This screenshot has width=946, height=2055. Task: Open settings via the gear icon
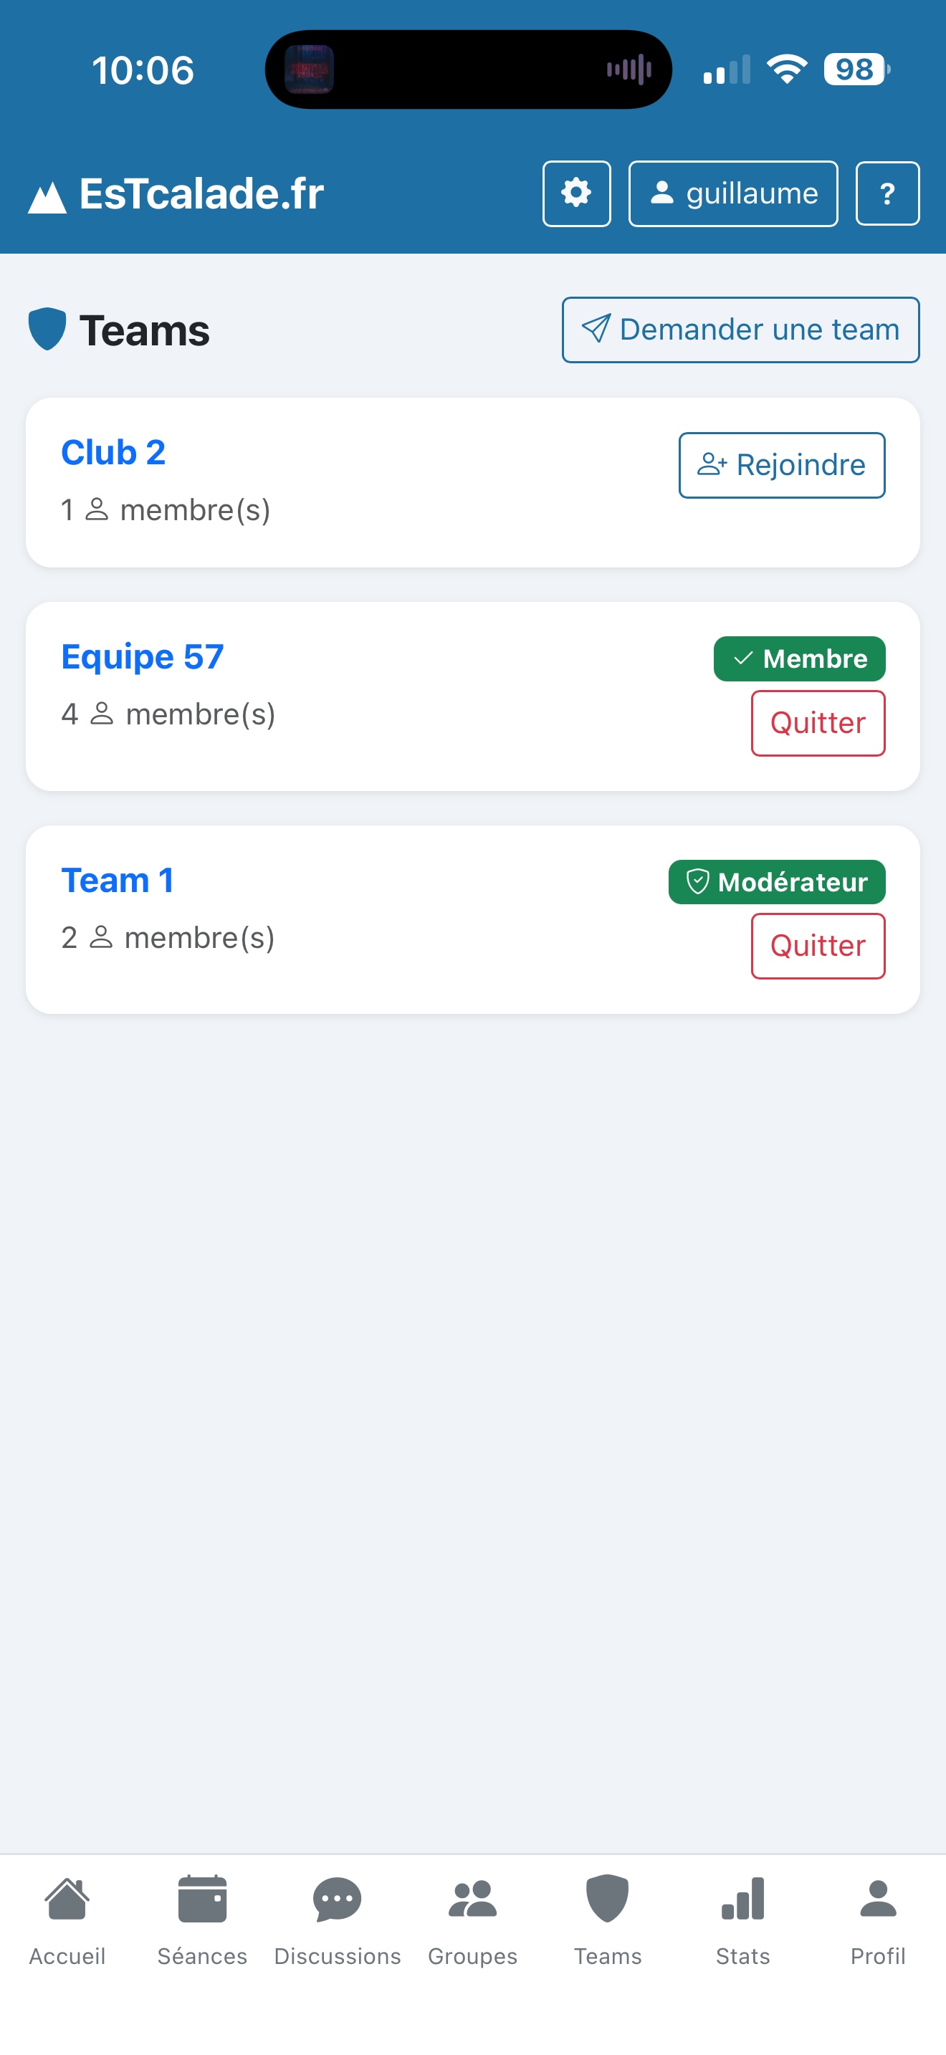576,194
